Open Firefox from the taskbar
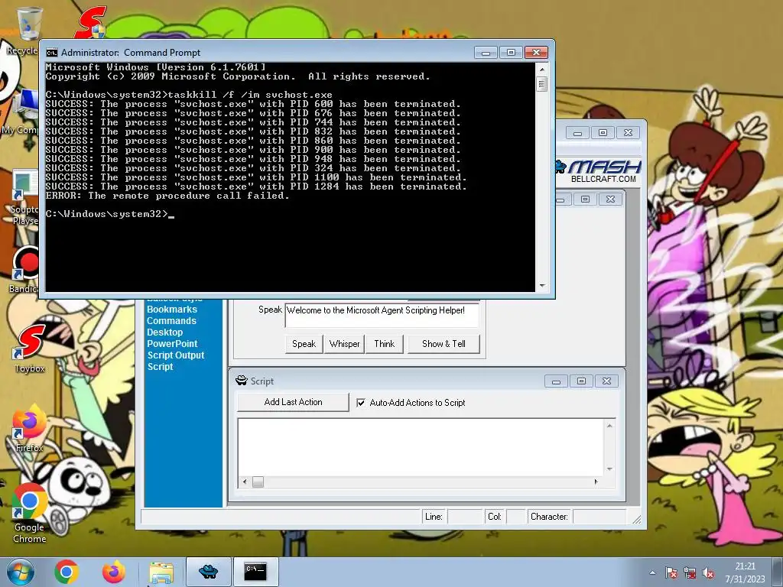The height and width of the screenshot is (587, 783). (114, 572)
